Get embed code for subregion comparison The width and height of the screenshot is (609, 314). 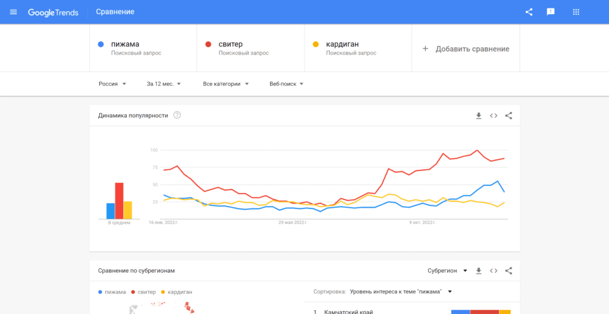tap(494, 271)
